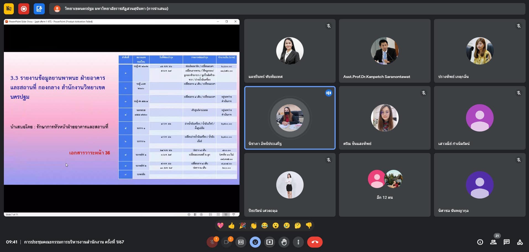529x252 pixels.
Task: Click the shared PowerPoint presentation slide
Action: (122, 118)
